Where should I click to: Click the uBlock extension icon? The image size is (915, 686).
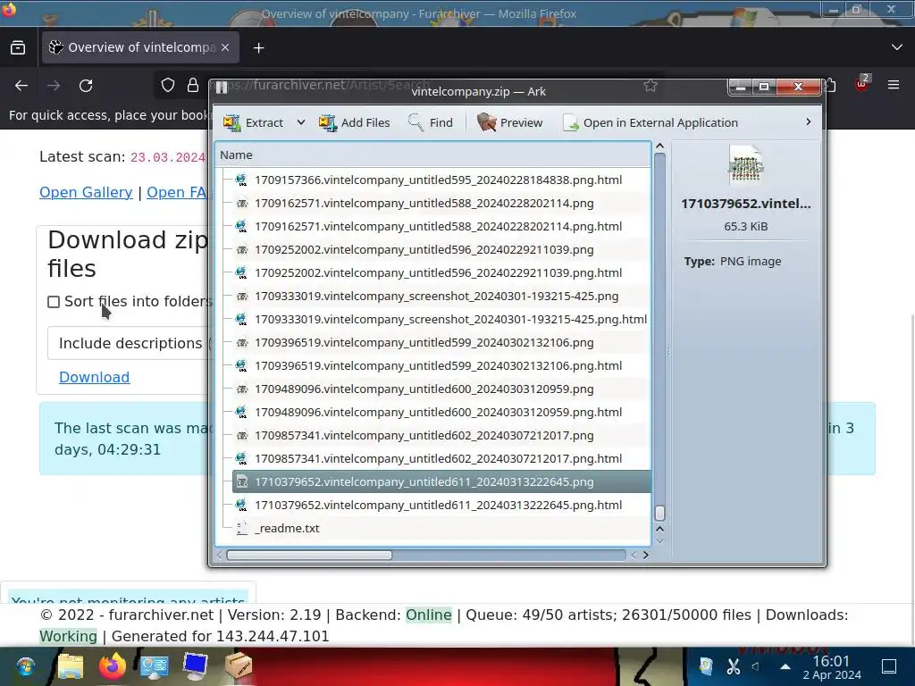(862, 84)
